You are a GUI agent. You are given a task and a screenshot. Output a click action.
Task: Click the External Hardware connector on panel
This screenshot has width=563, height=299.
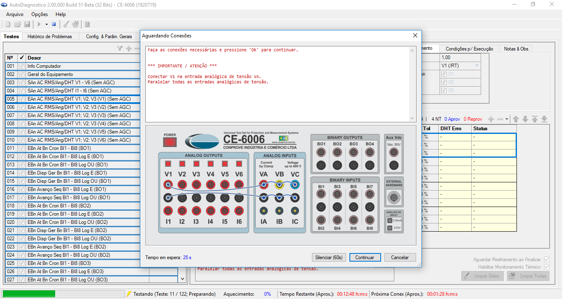click(x=394, y=198)
